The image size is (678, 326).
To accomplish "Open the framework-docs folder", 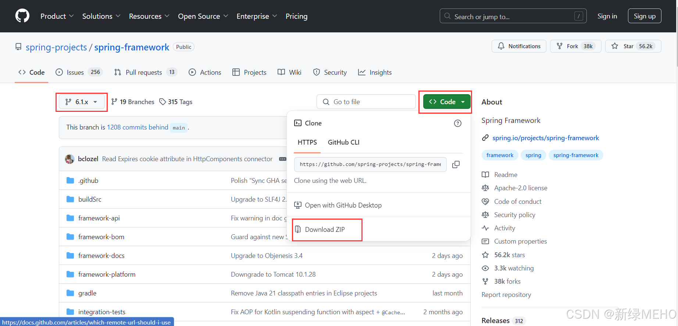I will click(101, 256).
